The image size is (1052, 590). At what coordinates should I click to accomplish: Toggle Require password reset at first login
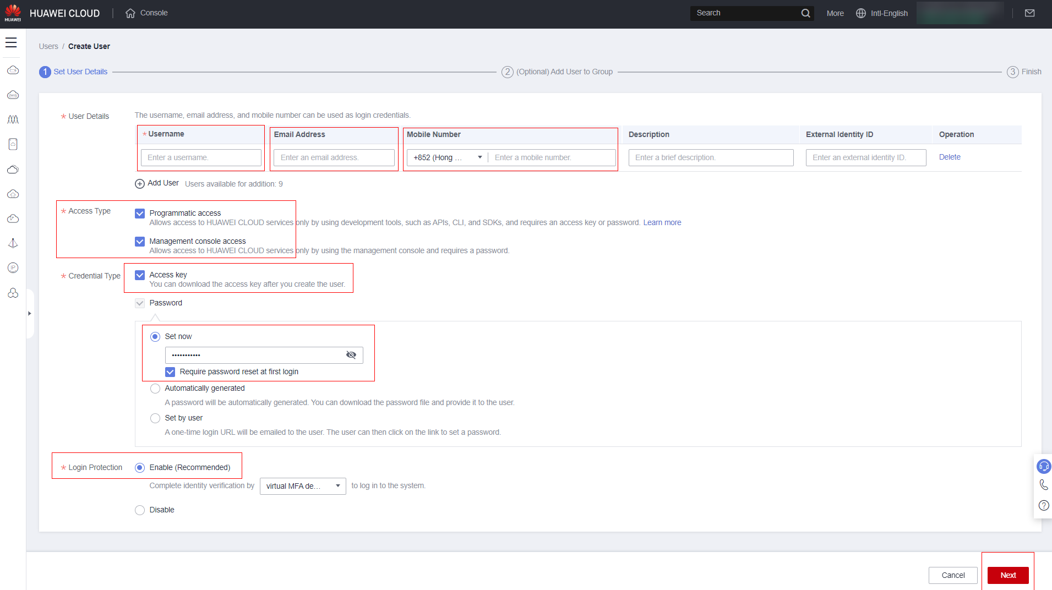pyautogui.click(x=170, y=372)
